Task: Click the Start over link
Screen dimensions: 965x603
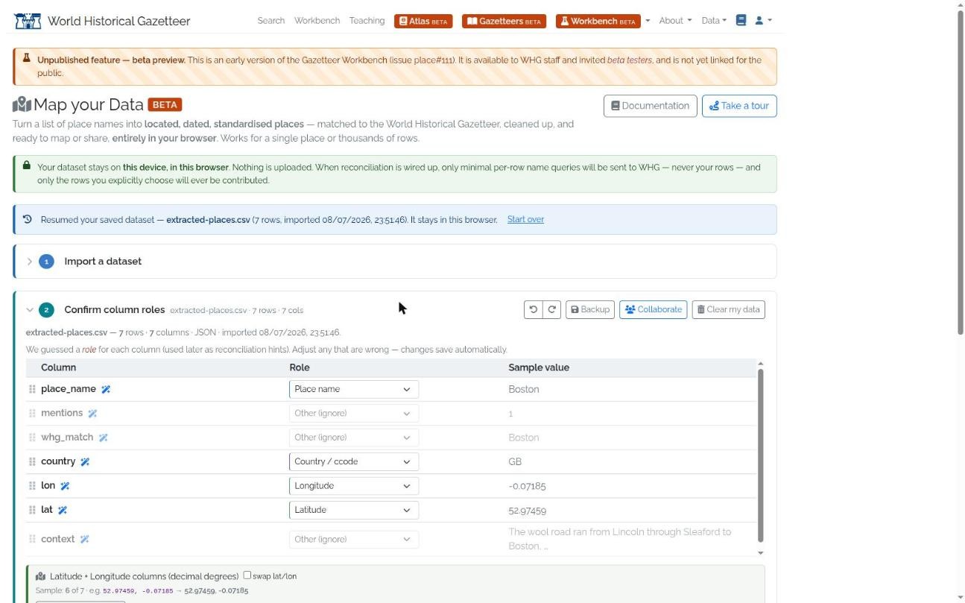Action: coord(525,219)
